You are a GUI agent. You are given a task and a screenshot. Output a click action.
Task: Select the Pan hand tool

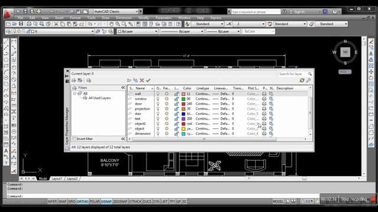111,24
